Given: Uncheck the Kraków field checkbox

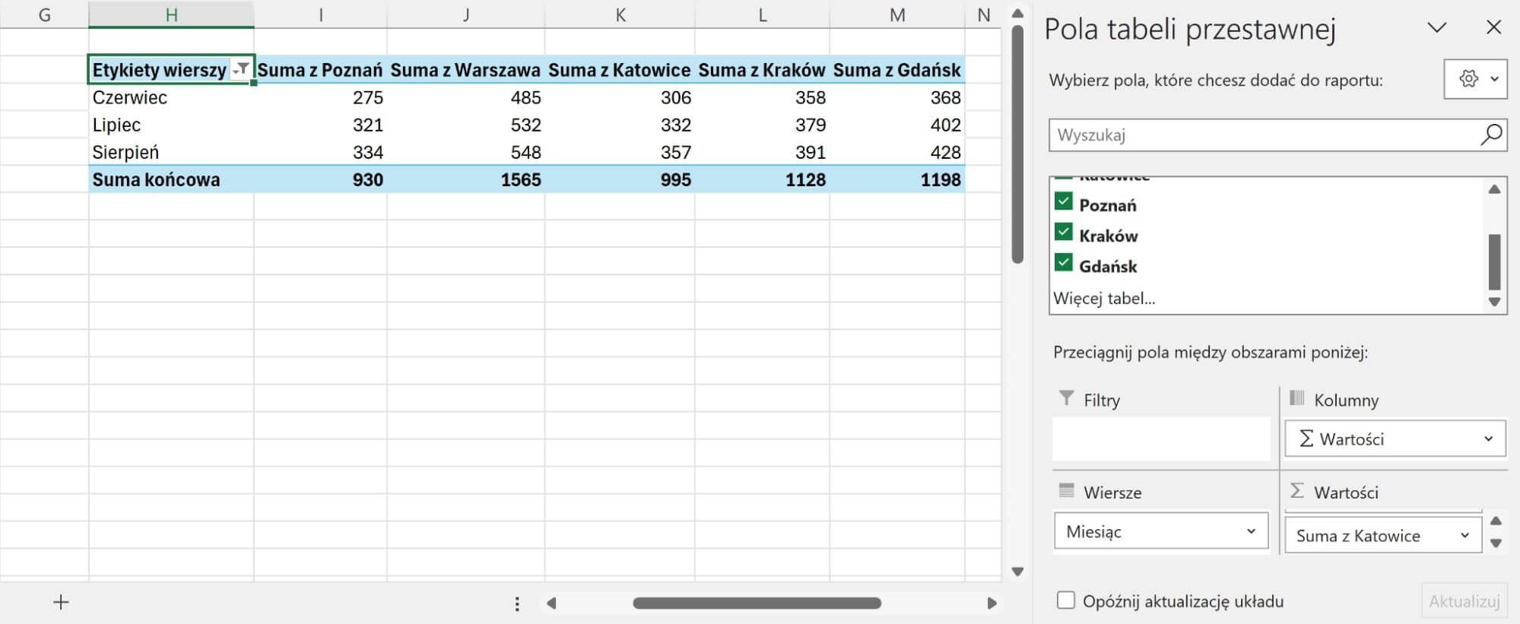Looking at the screenshot, I should [x=1063, y=233].
